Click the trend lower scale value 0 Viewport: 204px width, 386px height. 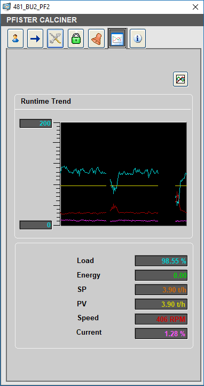coord(36,225)
